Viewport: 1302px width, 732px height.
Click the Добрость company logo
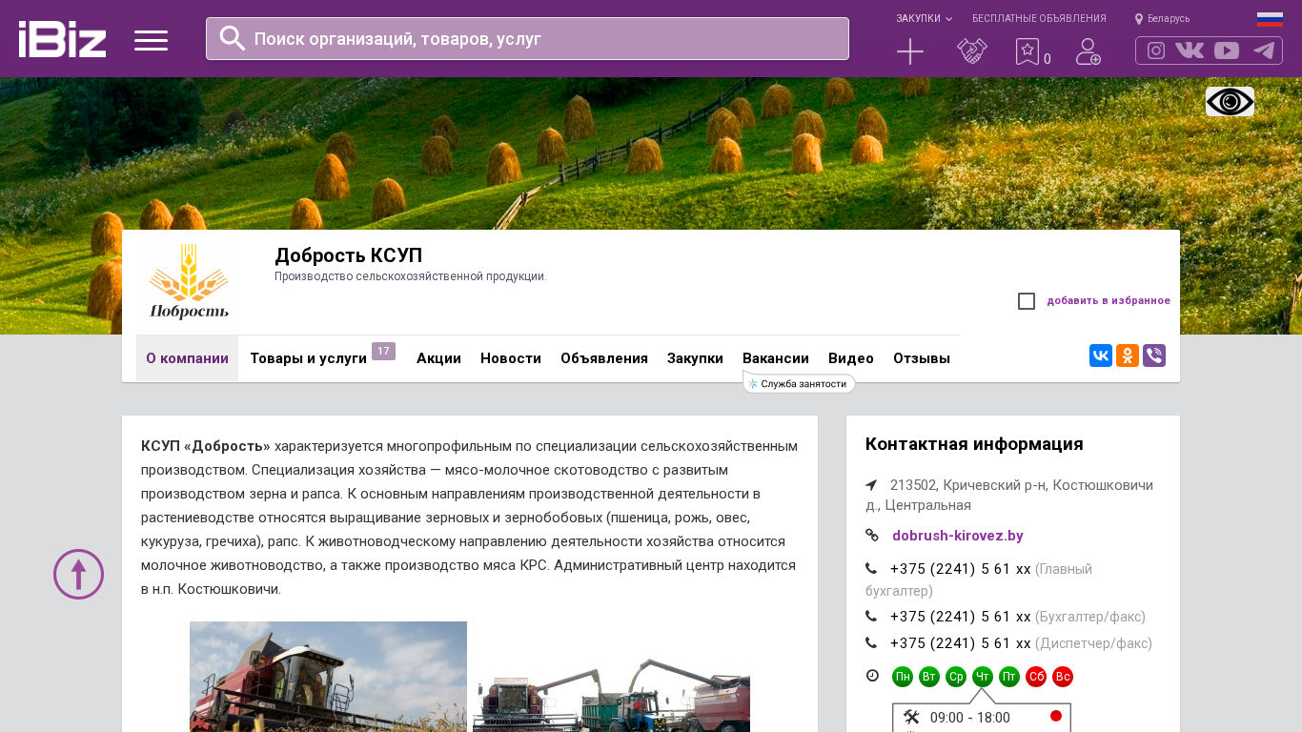[189, 282]
